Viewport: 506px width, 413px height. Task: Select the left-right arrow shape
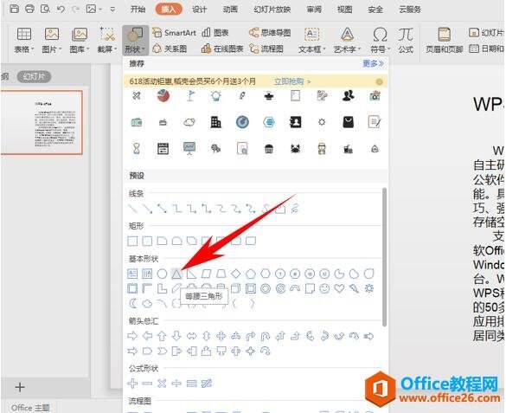click(x=191, y=336)
